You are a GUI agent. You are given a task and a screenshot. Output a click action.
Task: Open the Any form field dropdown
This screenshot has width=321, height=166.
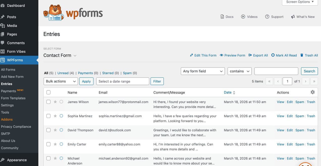tap(203, 71)
